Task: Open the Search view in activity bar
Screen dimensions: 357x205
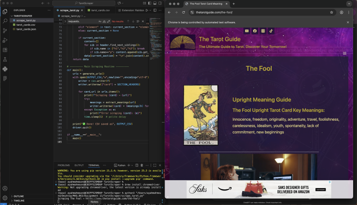Action: pyautogui.click(x=5, y=20)
